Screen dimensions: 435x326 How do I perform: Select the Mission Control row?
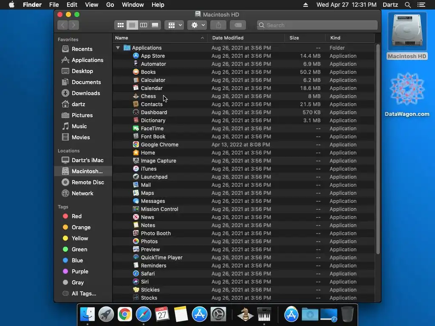coord(243,209)
